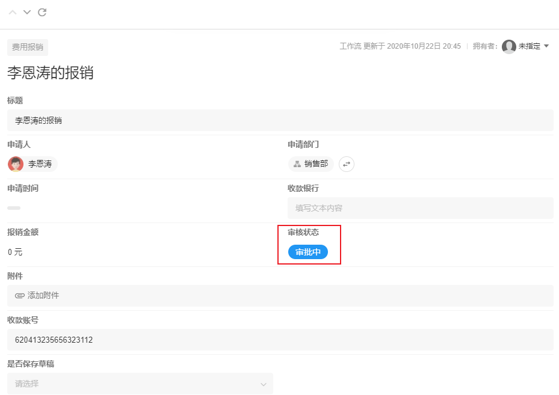Image resolution: width=559 pixels, height=395 pixels.
Task: Click the 工作流 update timestamp text
Action: tap(400, 46)
